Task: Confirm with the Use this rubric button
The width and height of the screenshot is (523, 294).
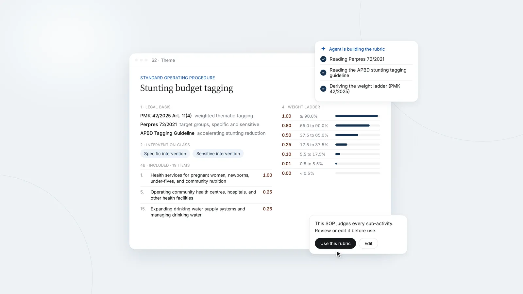Action: click(335, 243)
